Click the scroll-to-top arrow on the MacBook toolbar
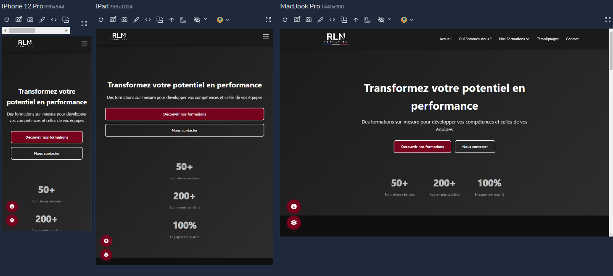Screen dimensions: 613x276 (355, 19)
